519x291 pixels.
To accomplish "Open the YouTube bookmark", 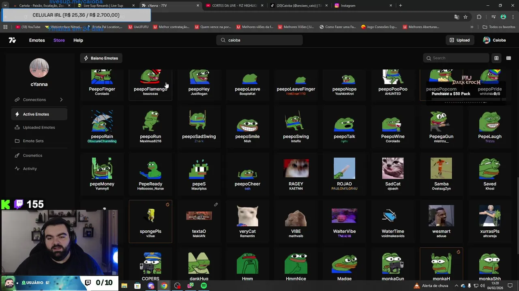I will point(28,27).
